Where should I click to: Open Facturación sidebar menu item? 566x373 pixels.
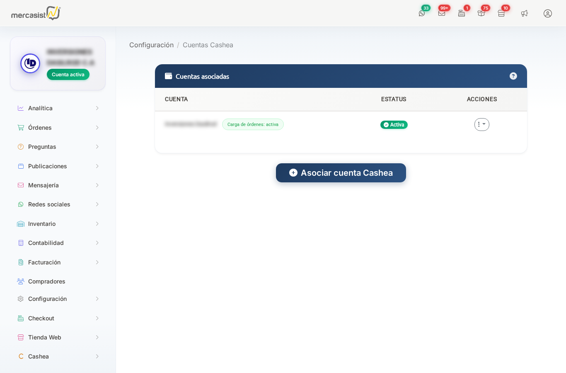click(44, 262)
